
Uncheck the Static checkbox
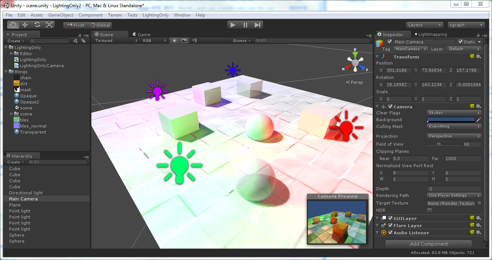coord(460,42)
